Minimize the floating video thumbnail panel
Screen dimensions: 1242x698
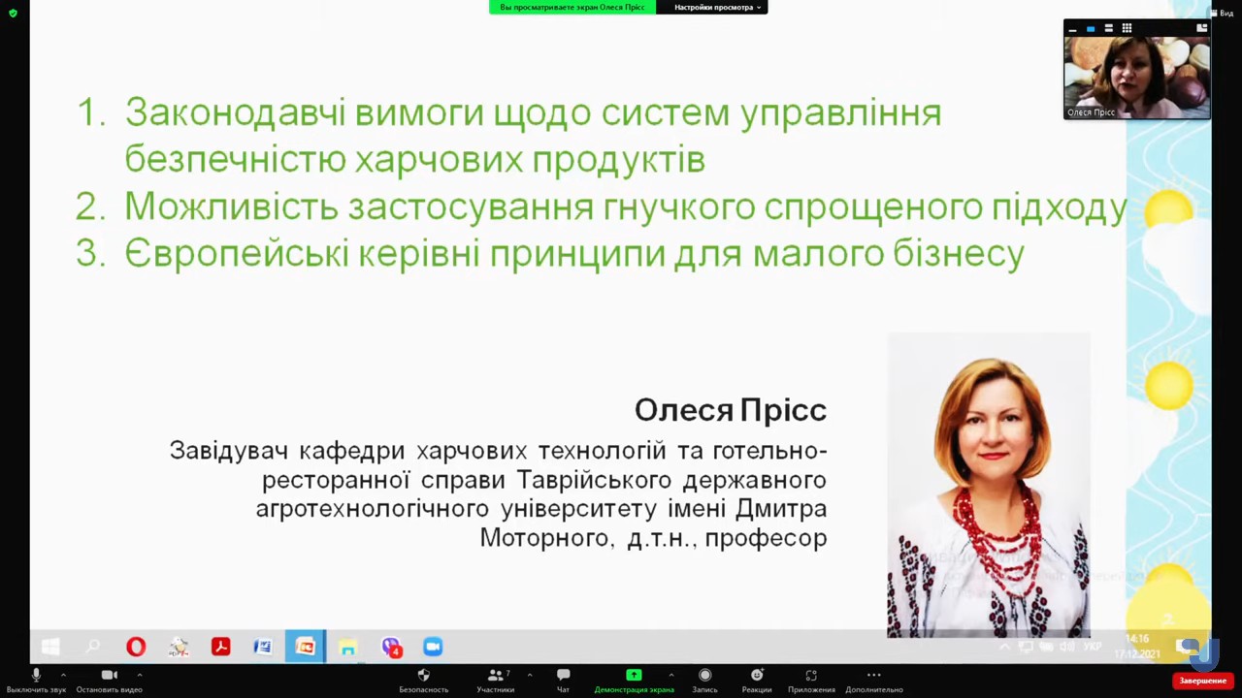coord(1072,29)
